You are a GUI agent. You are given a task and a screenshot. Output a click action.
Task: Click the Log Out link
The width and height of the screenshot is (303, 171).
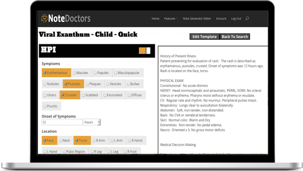[x=236, y=19]
